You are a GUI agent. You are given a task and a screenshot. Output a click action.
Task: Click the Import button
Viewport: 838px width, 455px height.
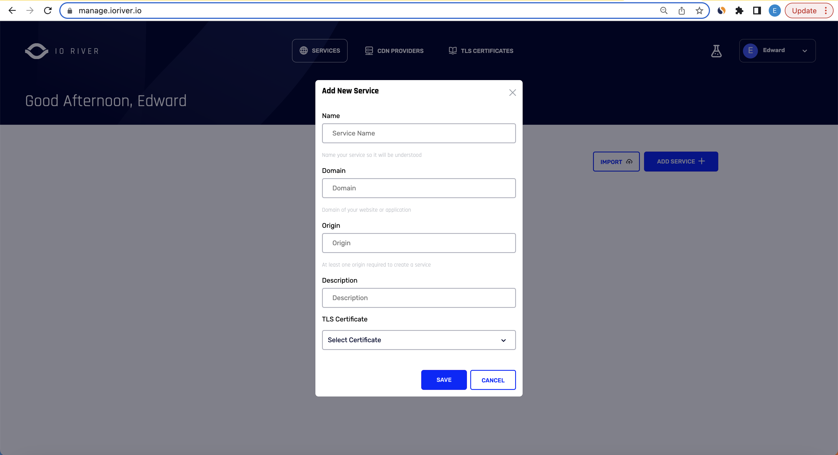click(616, 162)
